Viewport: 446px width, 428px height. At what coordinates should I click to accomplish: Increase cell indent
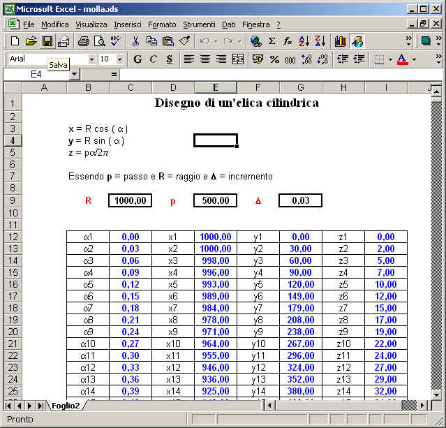(x=359, y=59)
